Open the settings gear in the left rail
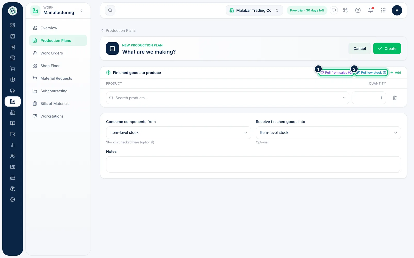This screenshot has width=414, height=258. click(12, 199)
